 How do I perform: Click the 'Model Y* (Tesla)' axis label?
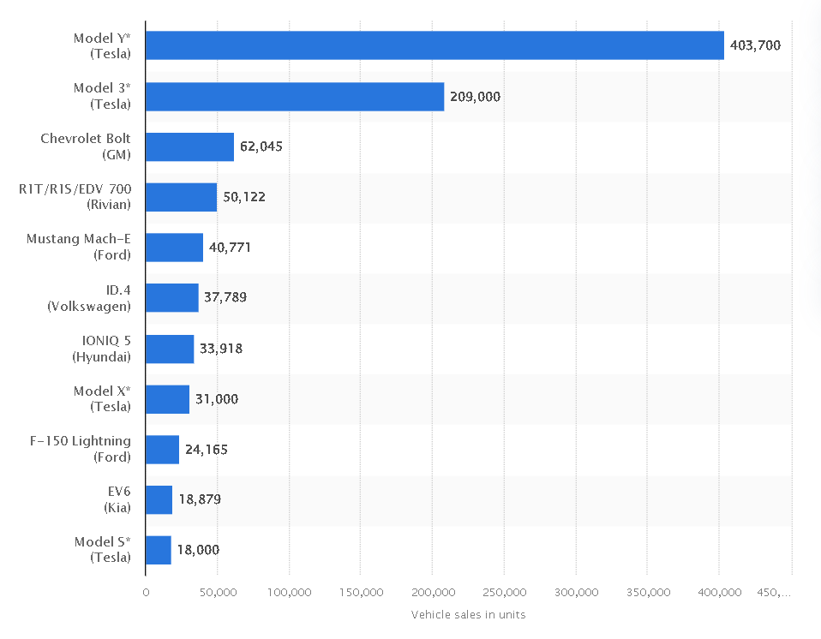pyautogui.click(x=102, y=46)
